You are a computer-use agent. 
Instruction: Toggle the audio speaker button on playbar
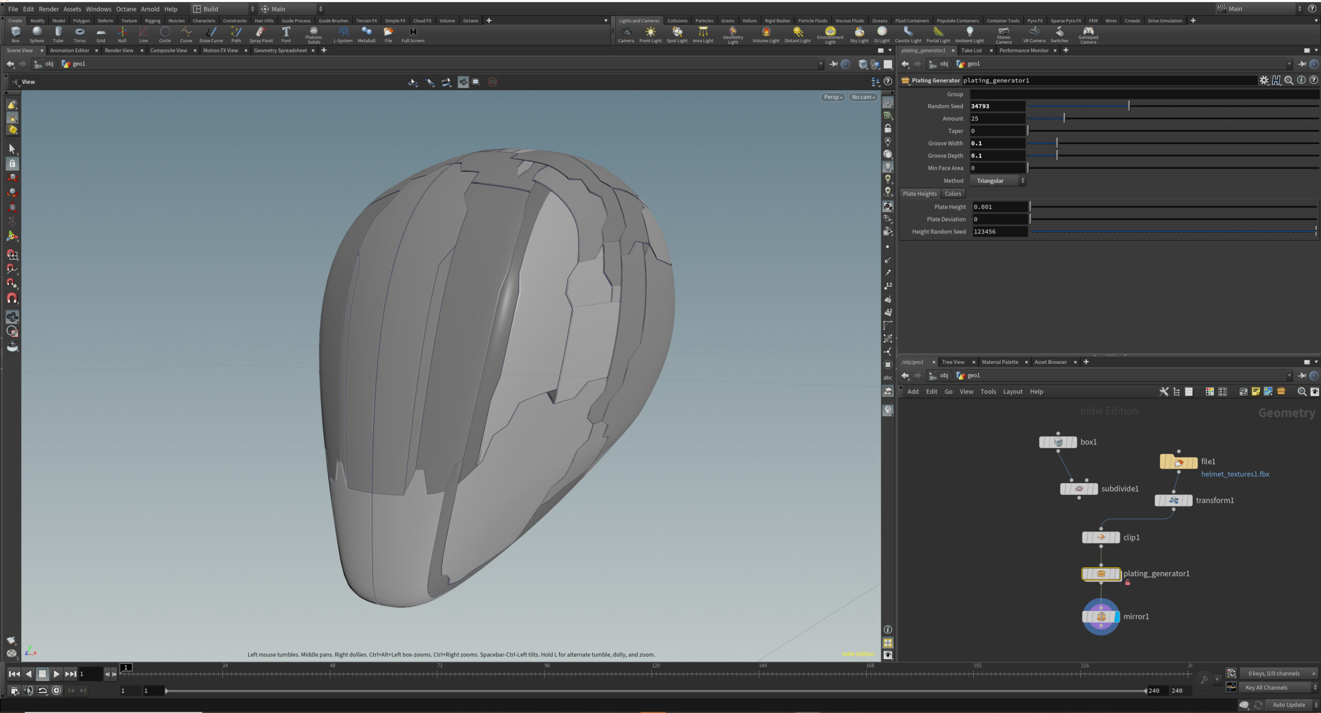click(x=29, y=690)
